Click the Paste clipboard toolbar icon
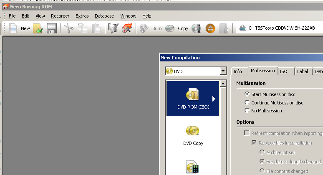The height and width of the screenshot is (175, 323). [96, 28]
